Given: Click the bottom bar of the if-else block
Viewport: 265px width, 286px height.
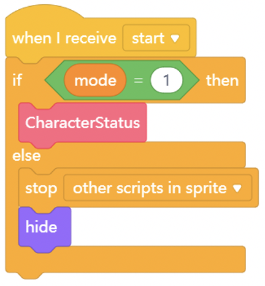Looking at the screenshot, I should (125, 260).
